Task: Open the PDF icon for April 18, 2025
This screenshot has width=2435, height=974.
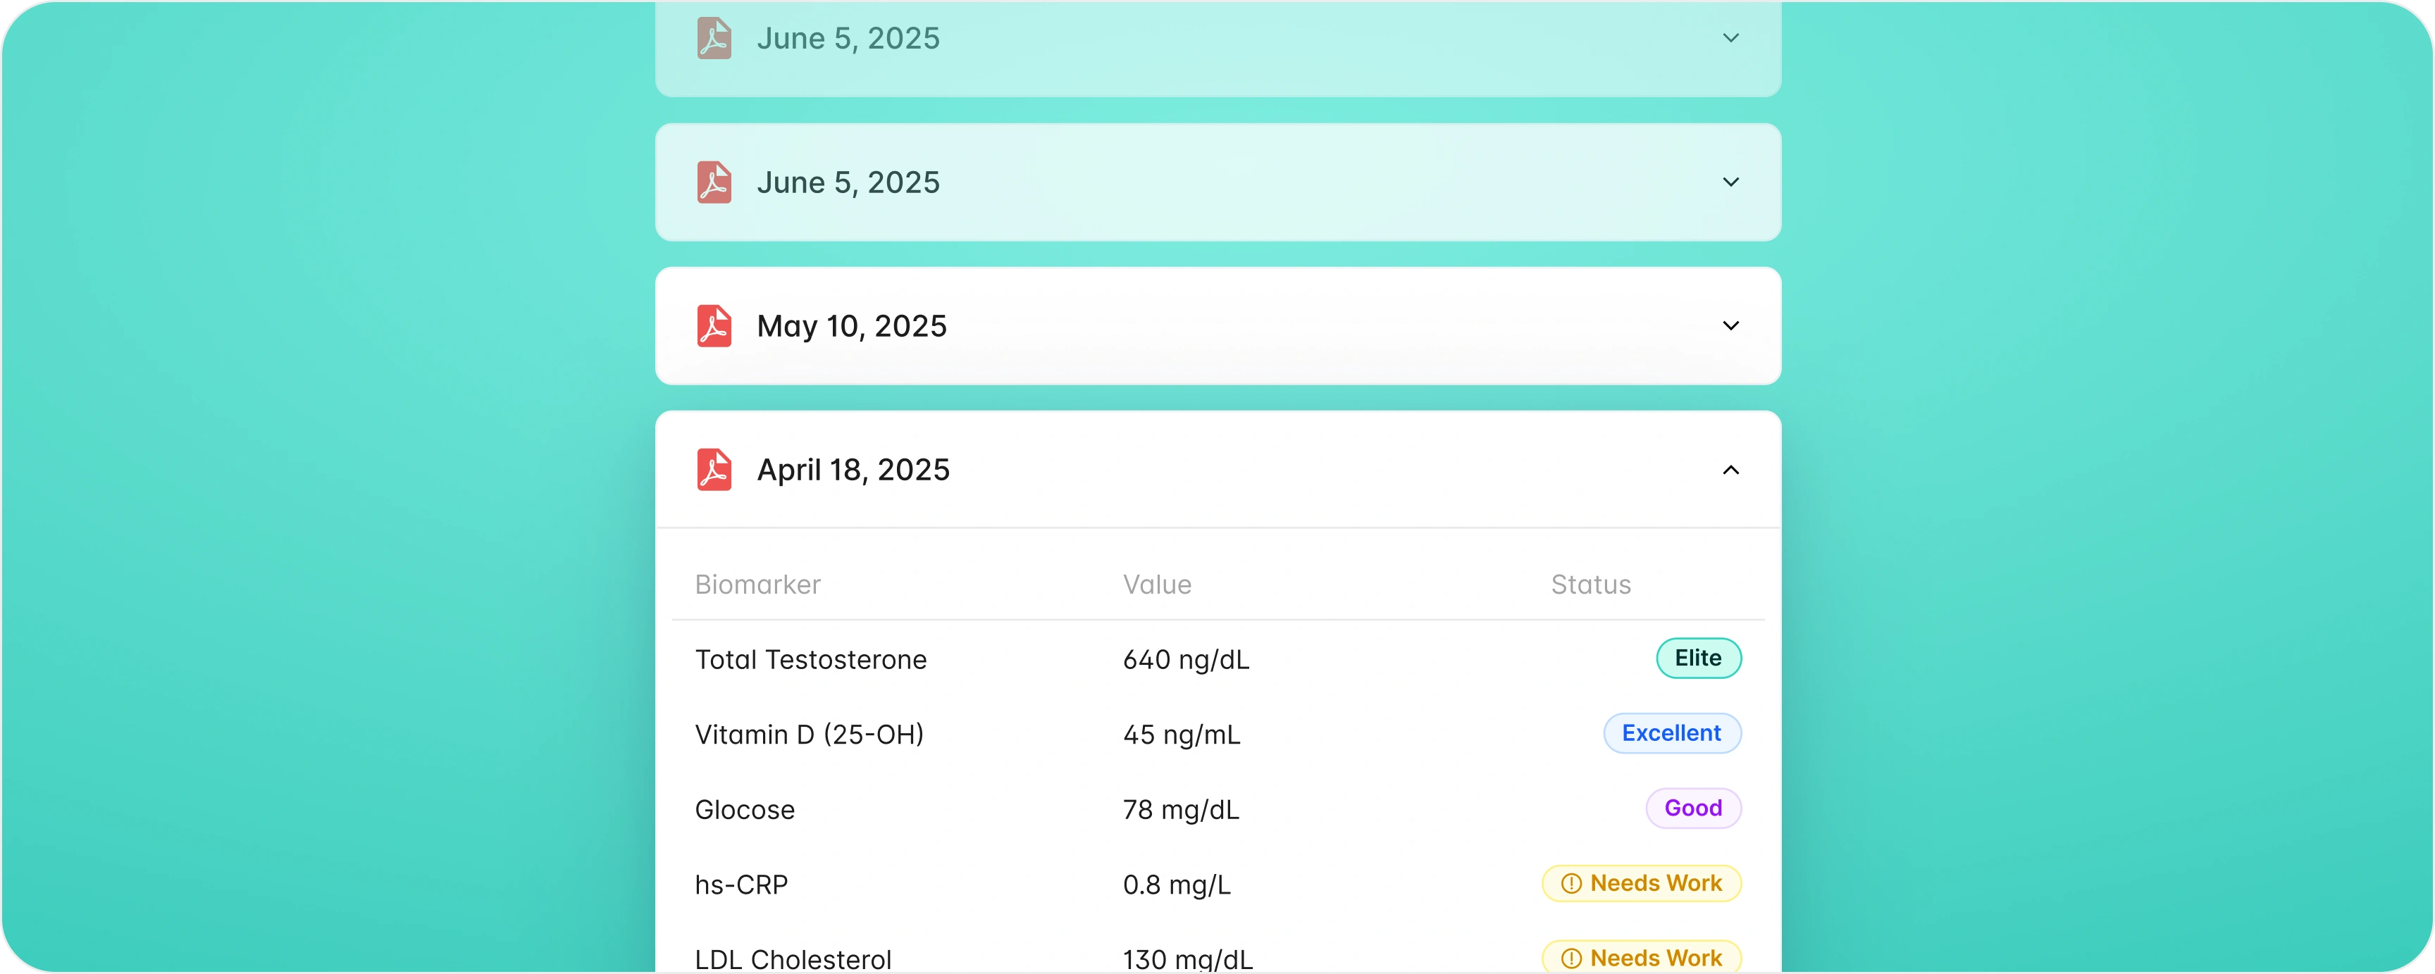Action: point(714,470)
